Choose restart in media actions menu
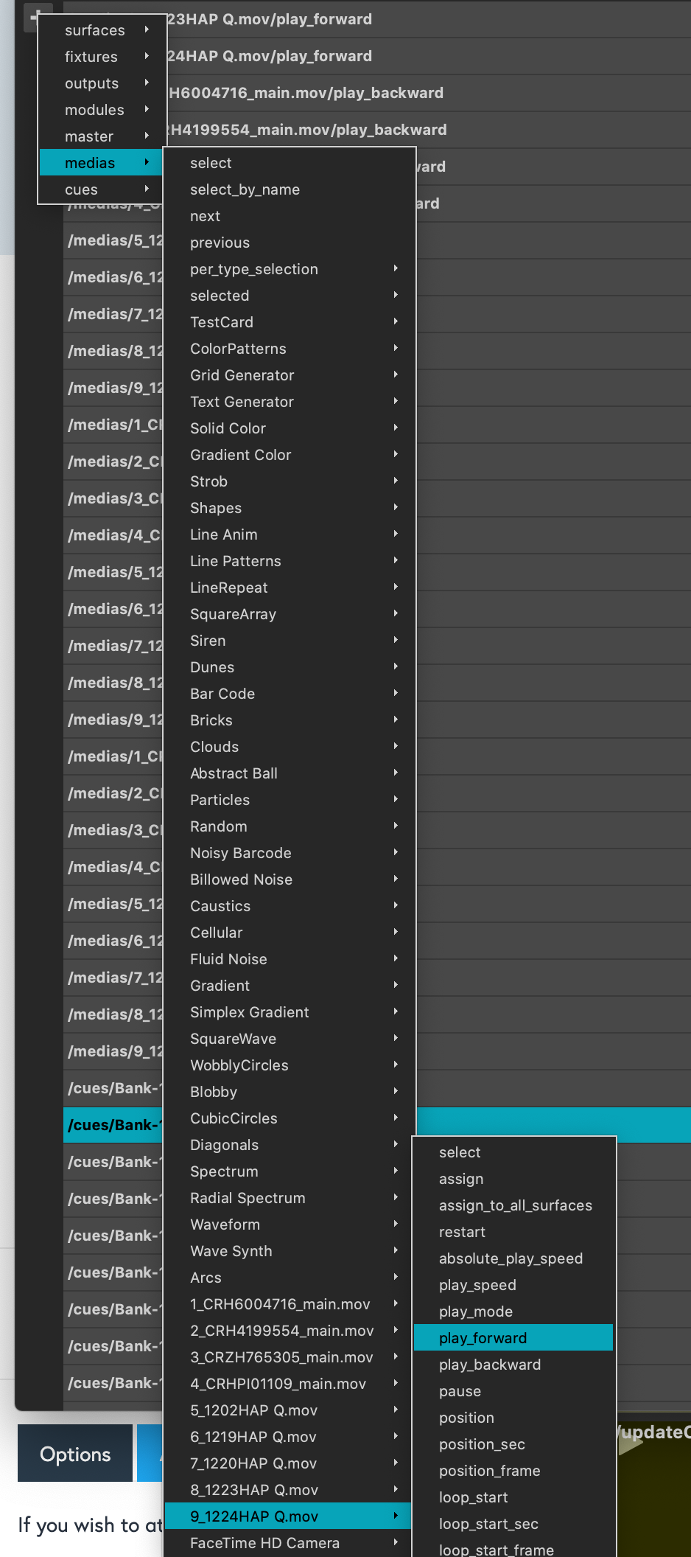Viewport: 691px width, 1557px height. 513,1232
